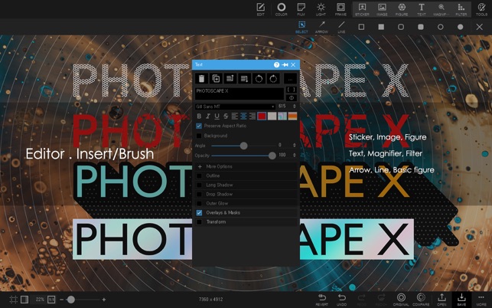Adjust the font size 615 stepper
Viewport: 492px width, 308px height.
pos(295,106)
